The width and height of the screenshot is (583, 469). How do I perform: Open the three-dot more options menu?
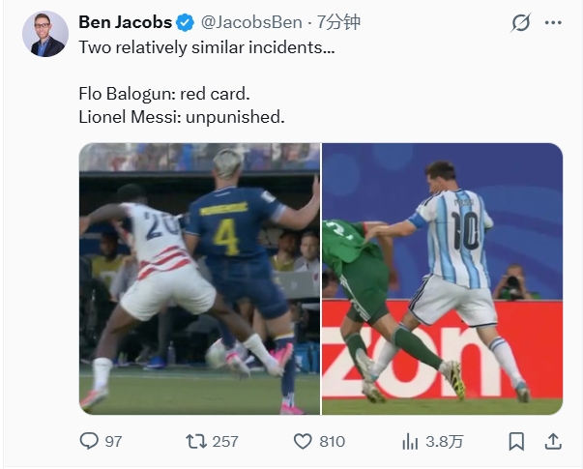(553, 22)
